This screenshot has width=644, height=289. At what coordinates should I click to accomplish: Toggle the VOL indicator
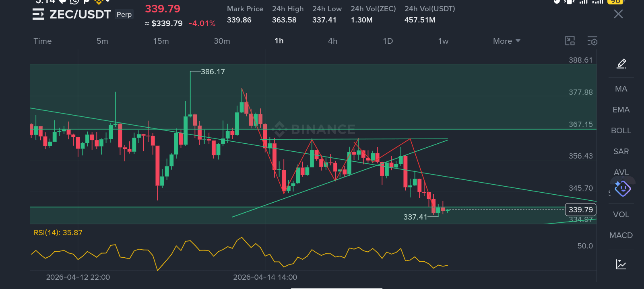pyautogui.click(x=621, y=214)
